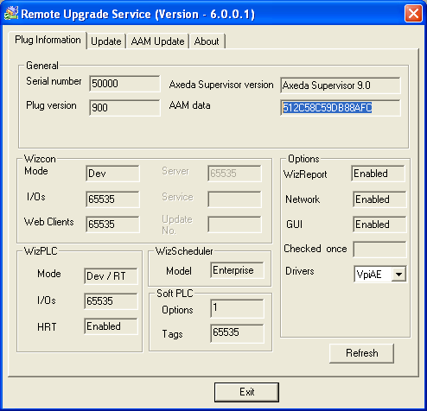Click the HRT Enabled field
The height and width of the screenshot is (411, 427).
click(x=111, y=326)
